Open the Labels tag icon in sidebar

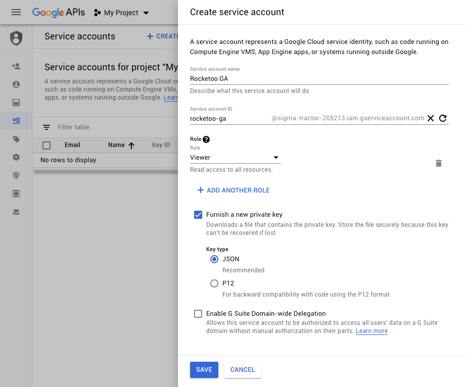coord(16,139)
